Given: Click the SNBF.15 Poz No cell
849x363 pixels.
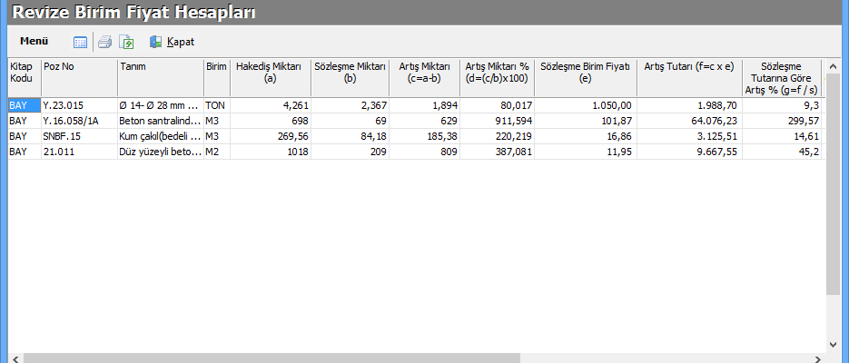Looking at the screenshot, I should point(79,136).
